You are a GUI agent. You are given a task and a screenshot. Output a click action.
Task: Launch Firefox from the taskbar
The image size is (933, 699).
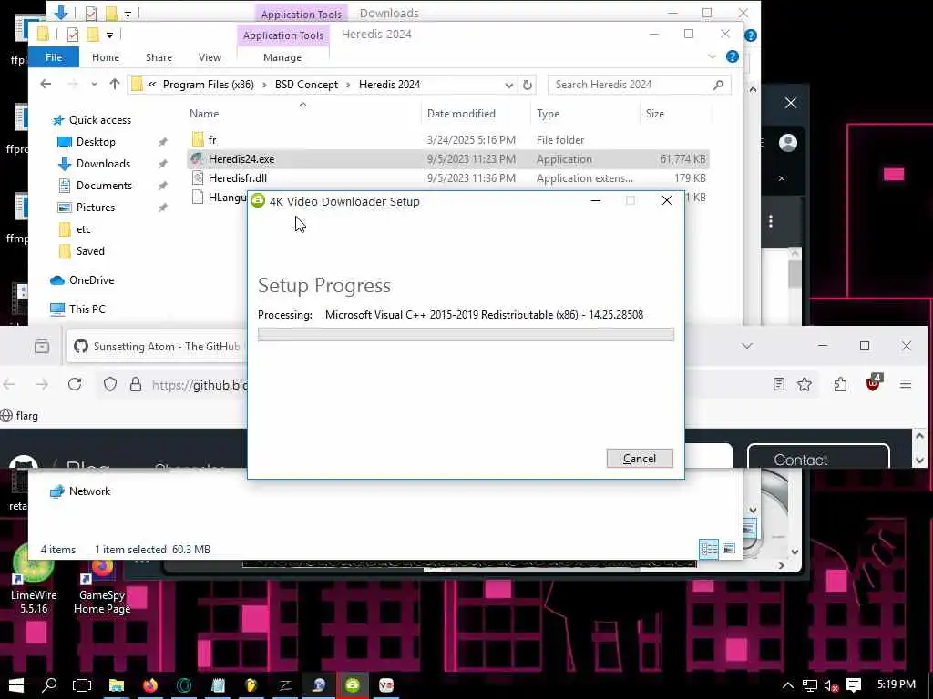tap(150, 685)
